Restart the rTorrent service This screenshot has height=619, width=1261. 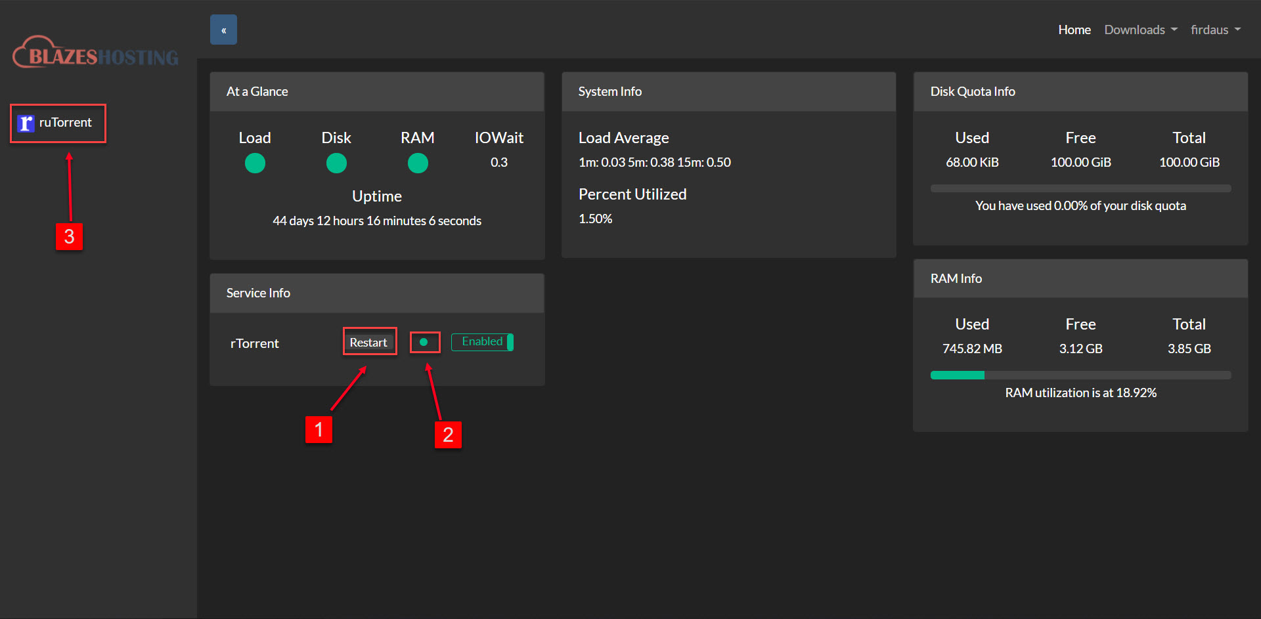369,341
